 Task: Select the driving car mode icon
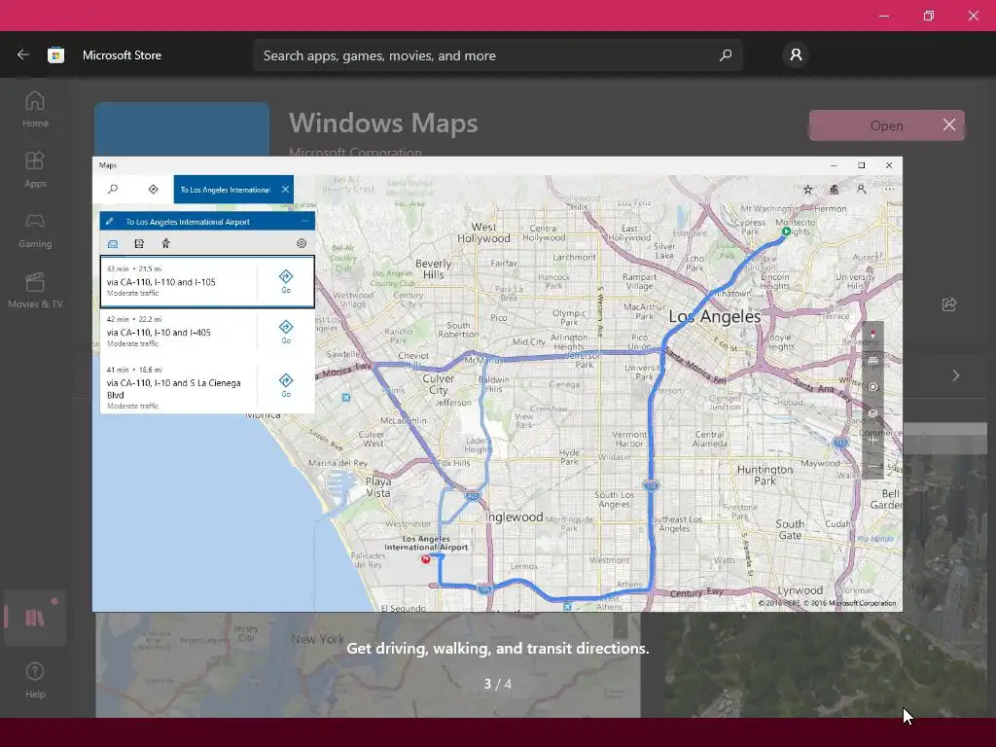click(113, 244)
